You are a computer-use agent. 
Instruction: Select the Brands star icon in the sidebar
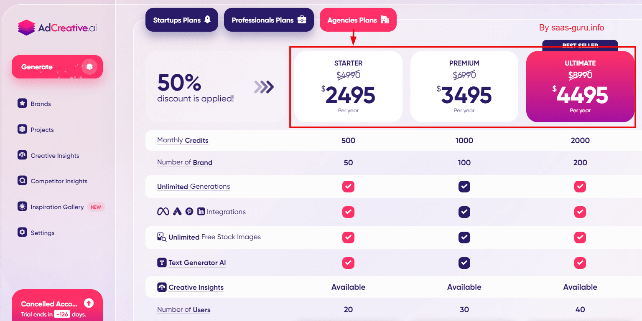(22, 104)
